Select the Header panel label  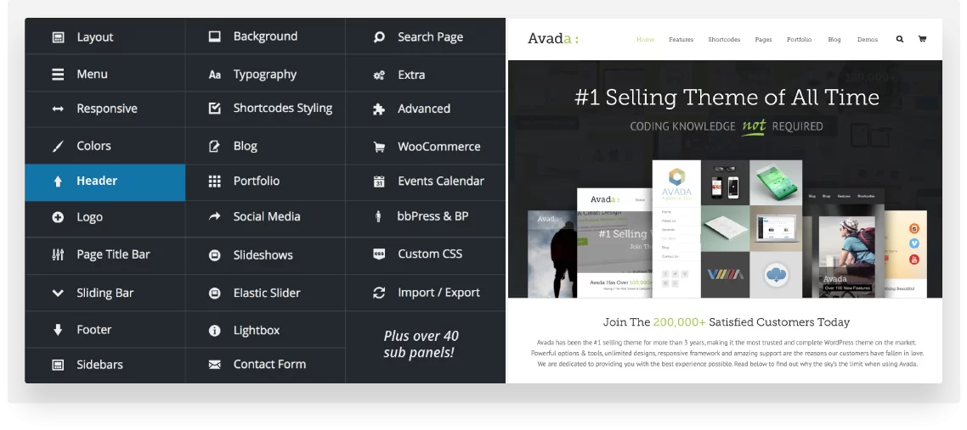coord(97,181)
